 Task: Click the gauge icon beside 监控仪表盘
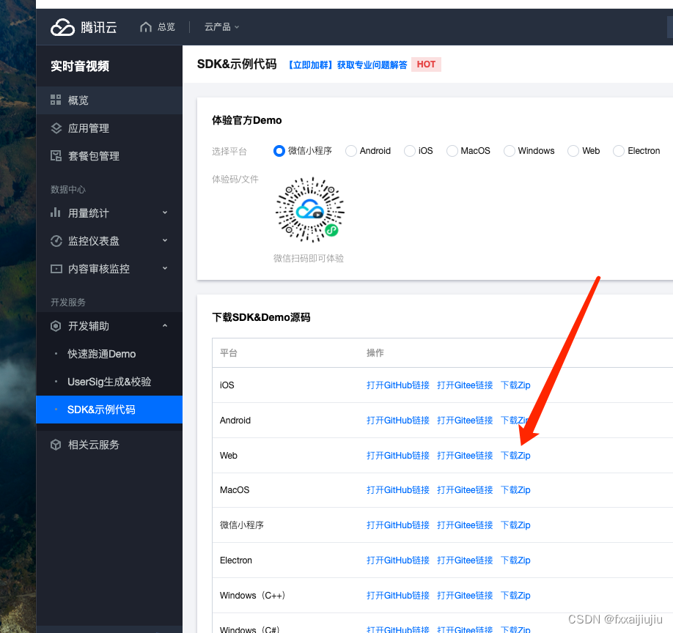pos(56,240)
